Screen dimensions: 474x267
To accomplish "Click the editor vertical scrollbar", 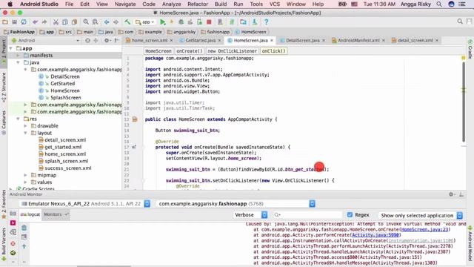I will 464,102.
